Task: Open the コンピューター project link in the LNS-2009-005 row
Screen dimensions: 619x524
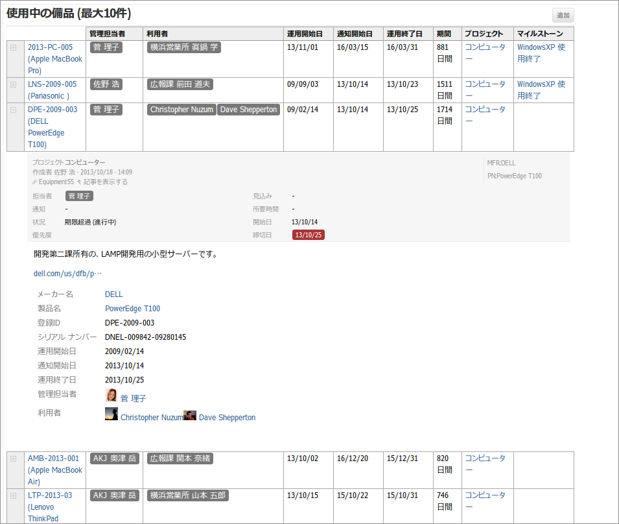Action: click(485, 90)
